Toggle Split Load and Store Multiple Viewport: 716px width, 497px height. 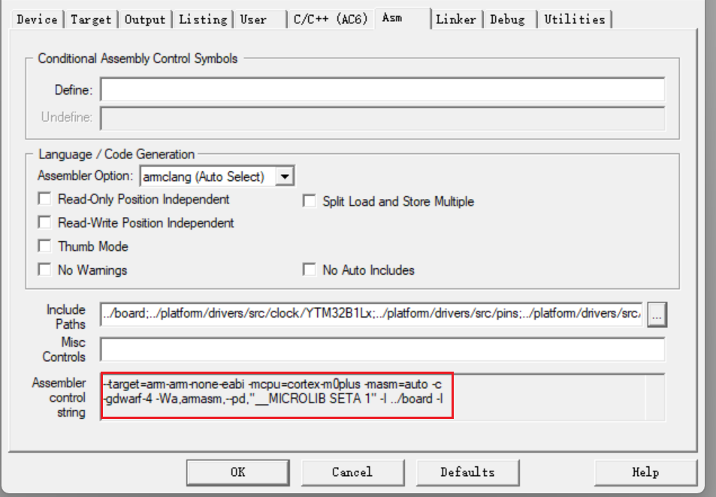[x=309, y=201]
